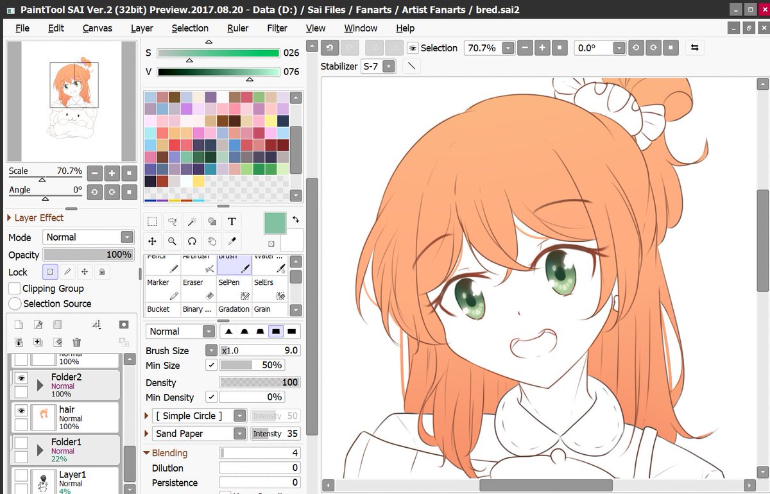Create a new linework layer

38,325
